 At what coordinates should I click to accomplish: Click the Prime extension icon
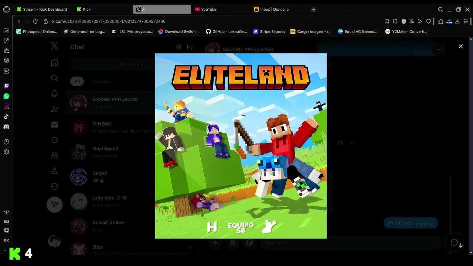449,21
